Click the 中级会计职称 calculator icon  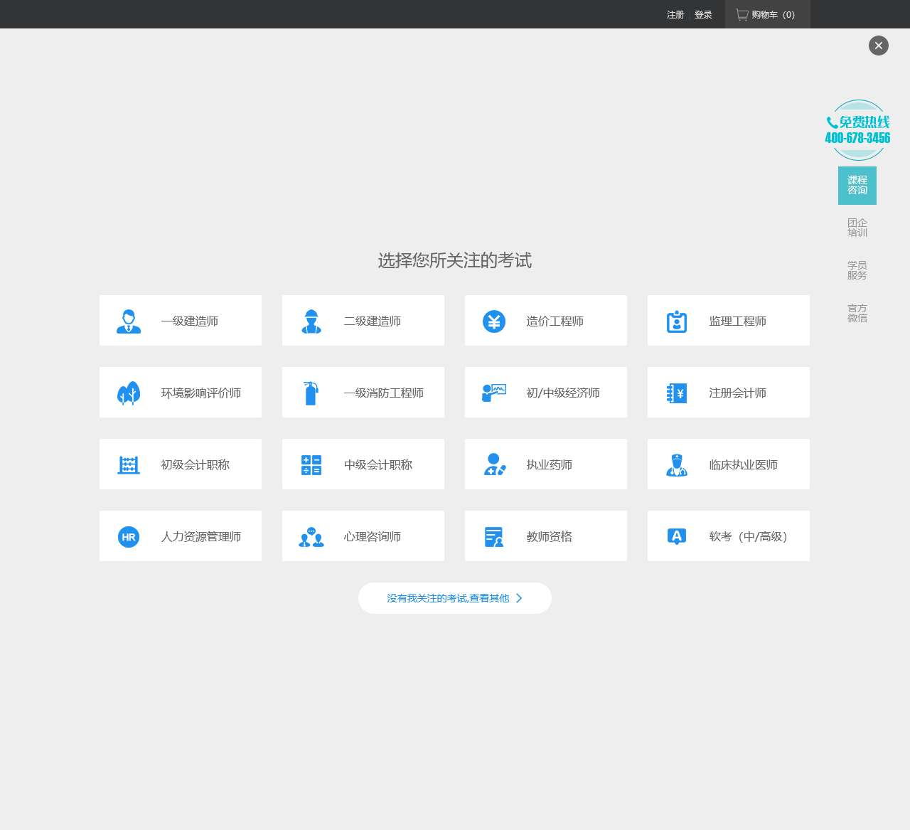[311, 465]
